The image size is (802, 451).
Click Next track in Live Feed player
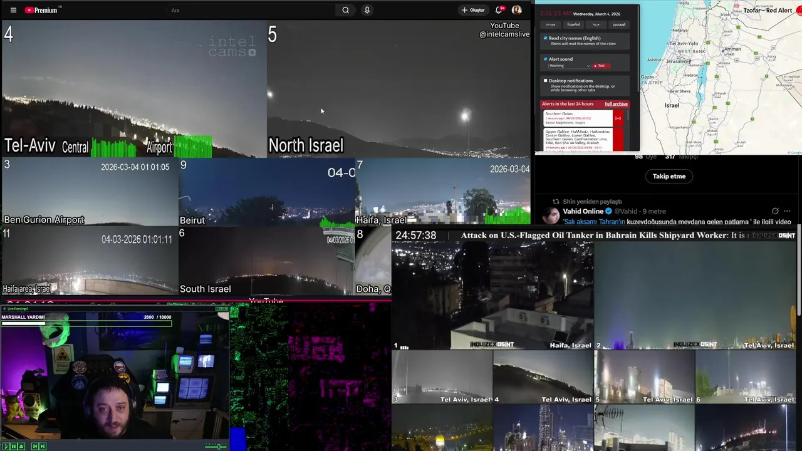tap(43, 446)
